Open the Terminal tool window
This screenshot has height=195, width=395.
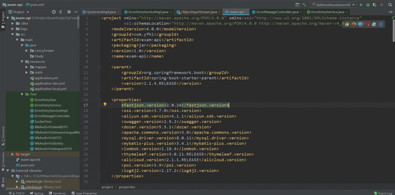pos(57,193)
